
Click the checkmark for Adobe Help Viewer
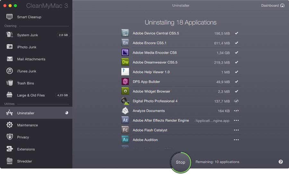(236, 72)
